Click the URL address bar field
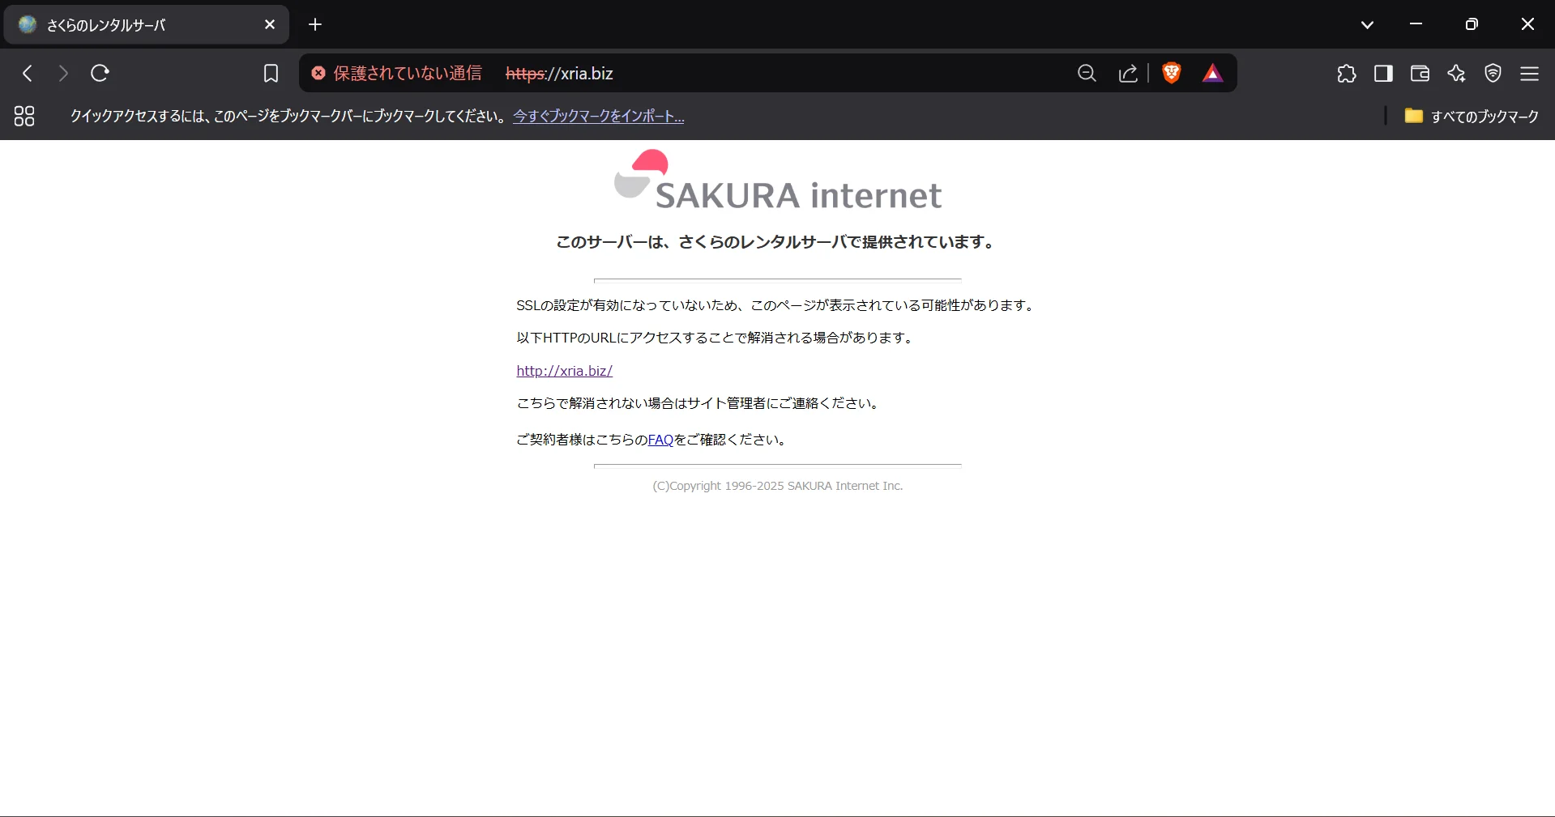Screen dimensions: 1555x817 pos(810,74)
